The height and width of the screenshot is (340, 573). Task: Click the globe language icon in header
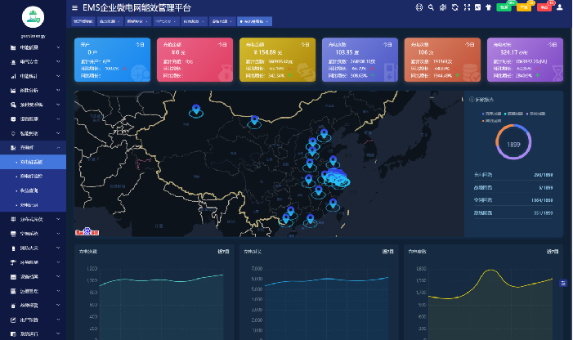(419, 7)
